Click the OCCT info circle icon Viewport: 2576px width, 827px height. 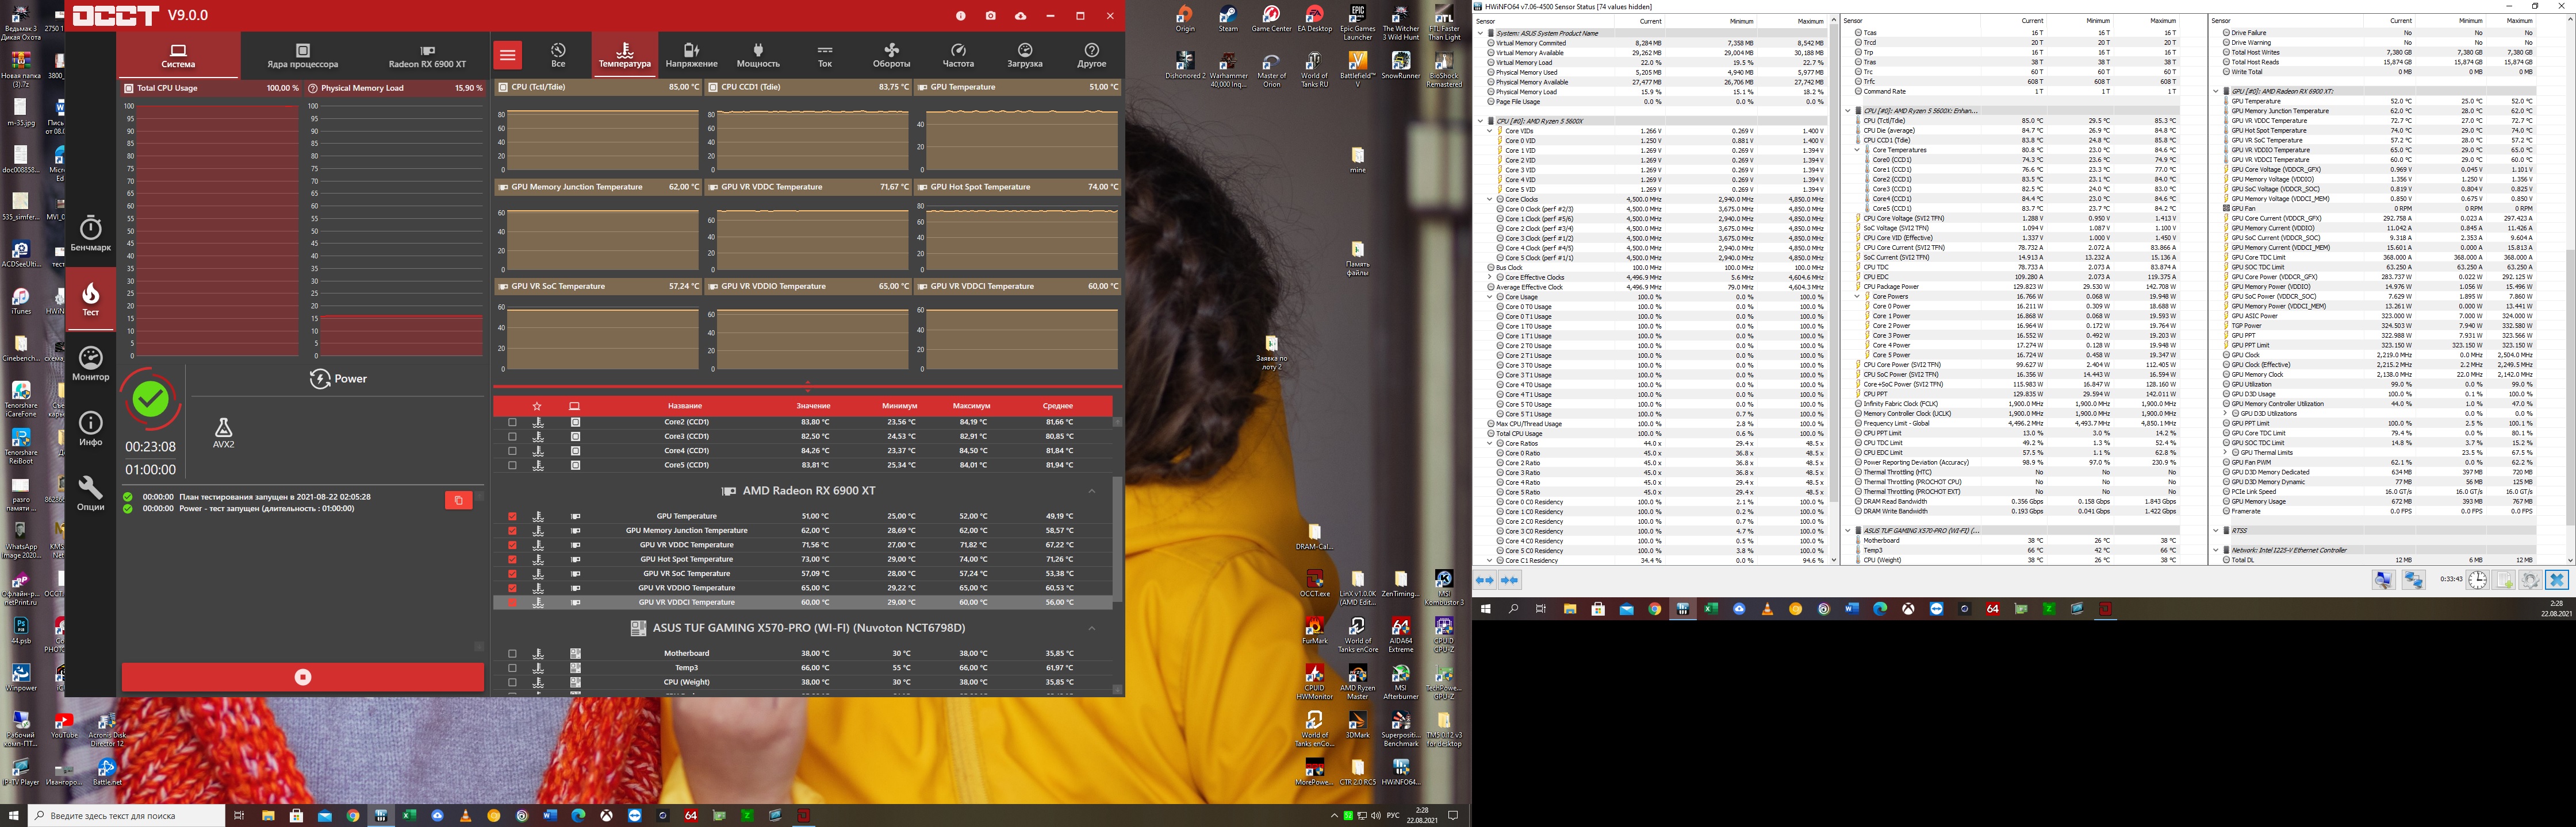[960, 16]
